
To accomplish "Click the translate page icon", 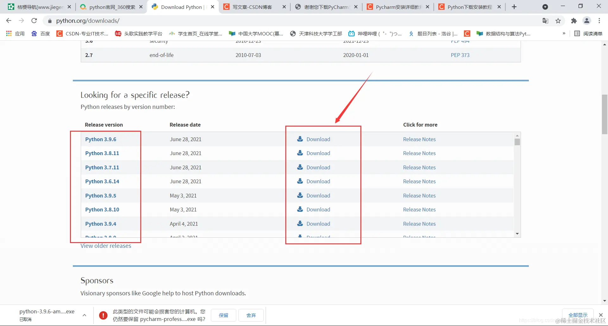I will [545, 21].
